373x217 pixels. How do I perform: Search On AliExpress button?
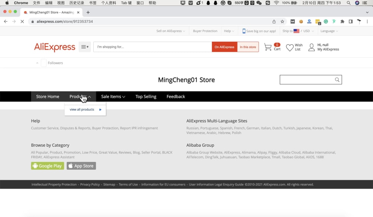point(224,47)
